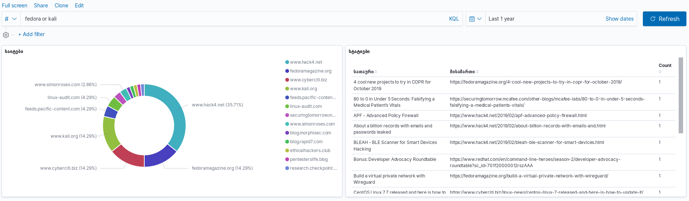Click the Share menu item

(41, 6)
